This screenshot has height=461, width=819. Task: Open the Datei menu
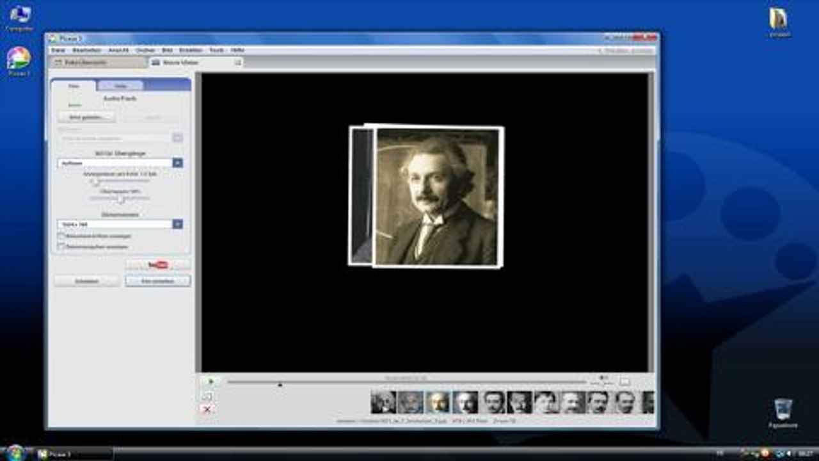pyautogui.click(x=58, y=50)
